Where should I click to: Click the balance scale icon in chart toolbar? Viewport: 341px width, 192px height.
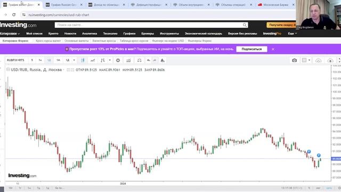tap(139, 60)
